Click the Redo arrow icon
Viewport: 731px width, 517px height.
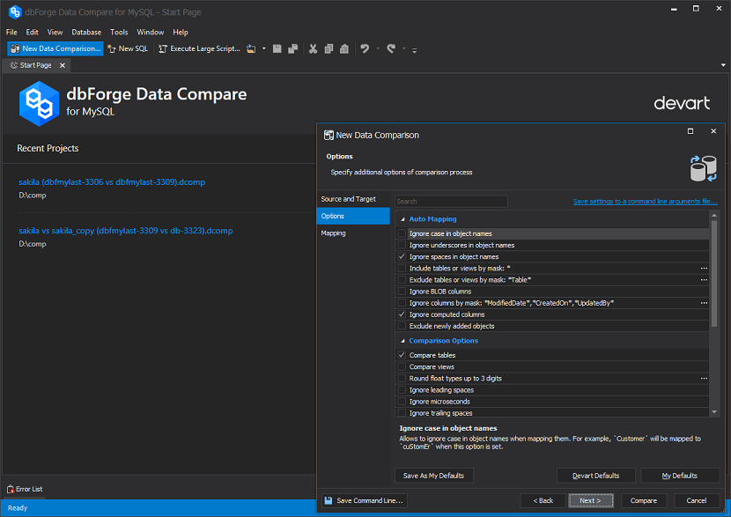pos(391,48)
